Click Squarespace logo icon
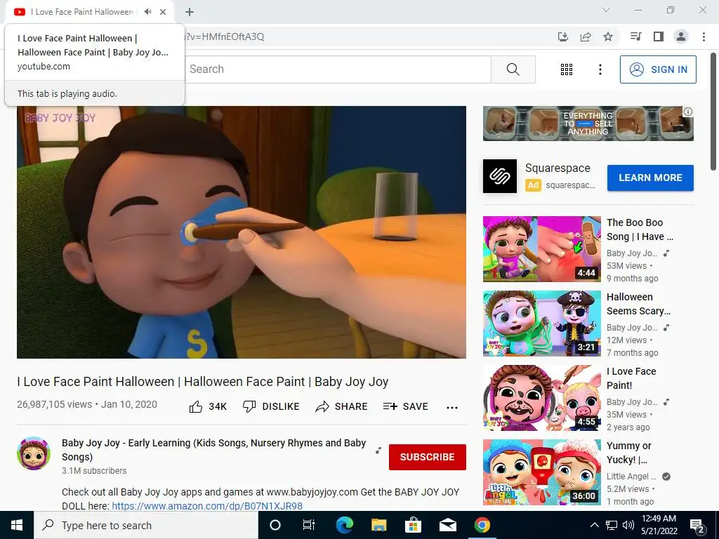 [x=500, y=176]
